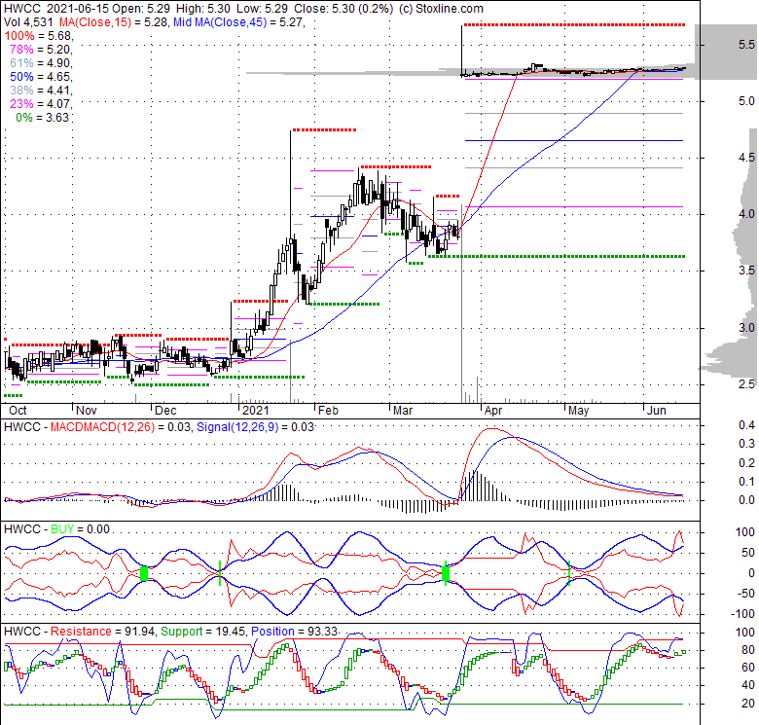
Task: Click the Position = 93.33 label
Action: tap(294, 632)
